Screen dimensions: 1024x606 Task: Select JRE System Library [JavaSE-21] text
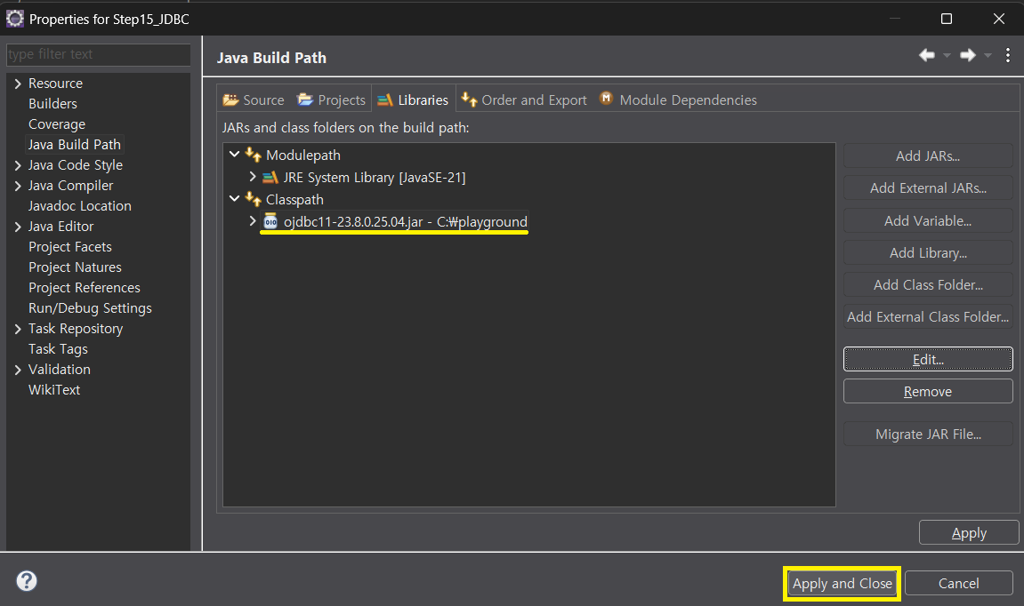coord(375,178)
